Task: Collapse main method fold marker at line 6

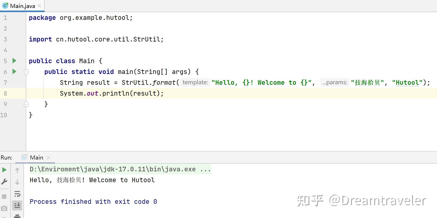Action: [x=26, y=72]
